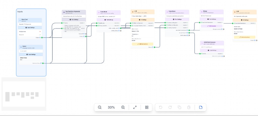This screenshot has height=116, width=258.
Task: Open Tool Settings of JSON Path Extractor
Action: tap(212, 50)
